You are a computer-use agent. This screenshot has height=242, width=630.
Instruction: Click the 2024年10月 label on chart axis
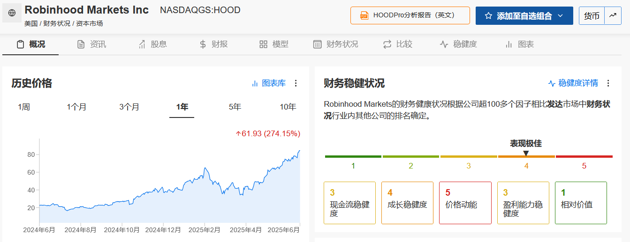(x=122, y=230)
